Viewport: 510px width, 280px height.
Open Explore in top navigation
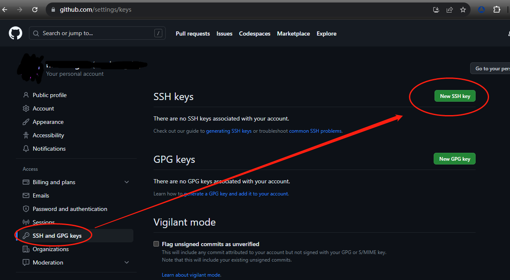coord(327,33)
